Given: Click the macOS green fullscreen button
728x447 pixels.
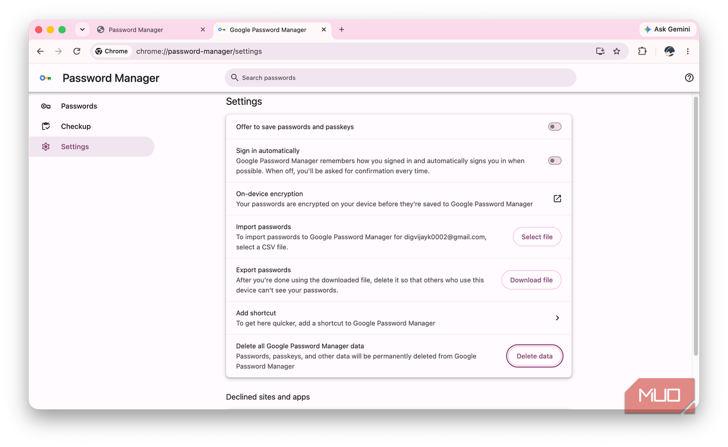Looking at the screenshot, I should (62, 30).
